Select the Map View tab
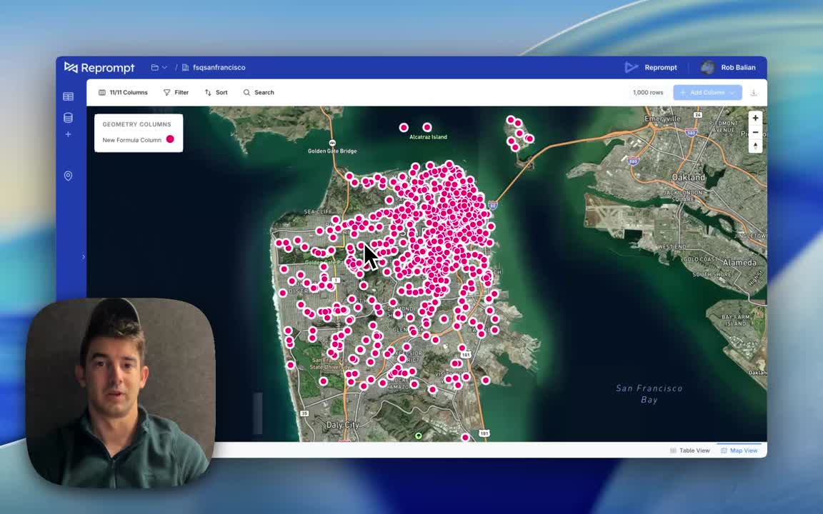823x514 pixels. click(x=739, y=450)
